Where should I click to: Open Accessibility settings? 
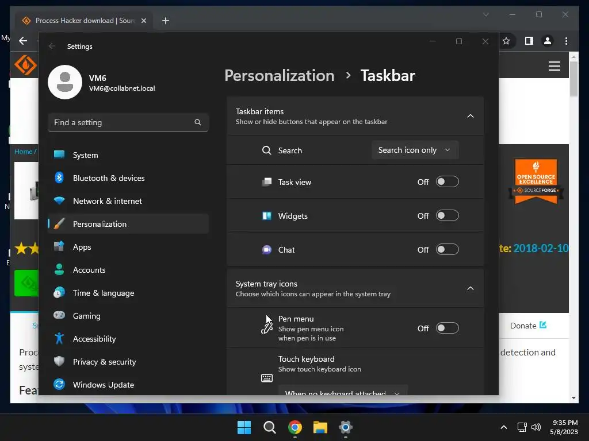(x=128, y=339)
